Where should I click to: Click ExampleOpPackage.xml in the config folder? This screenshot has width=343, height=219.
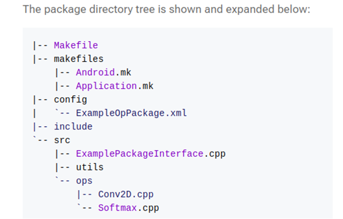[x=131, y=113]
